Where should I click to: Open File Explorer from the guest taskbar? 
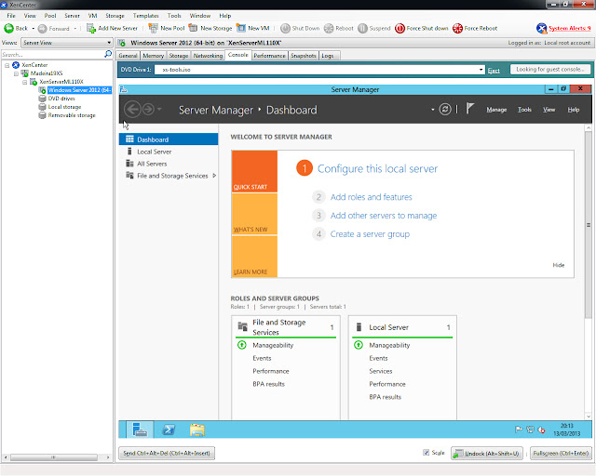click(197, 430)
